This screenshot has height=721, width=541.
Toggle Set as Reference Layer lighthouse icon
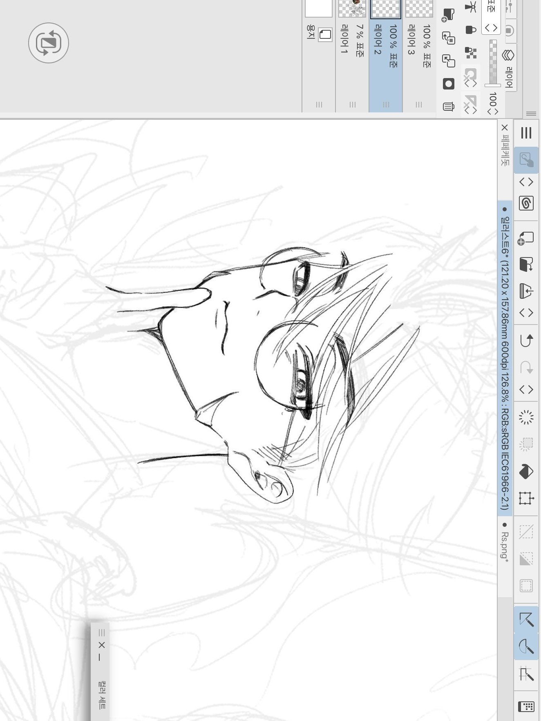[471, 7]
